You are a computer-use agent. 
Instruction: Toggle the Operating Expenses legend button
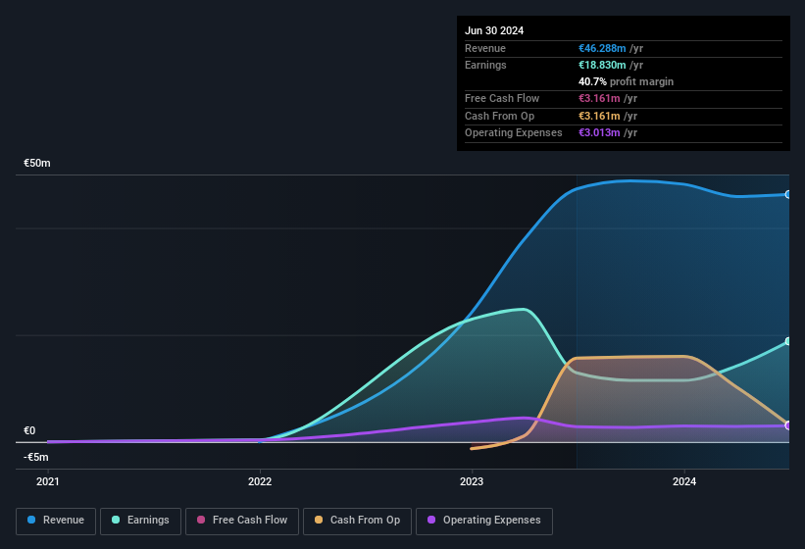[484, 521]
